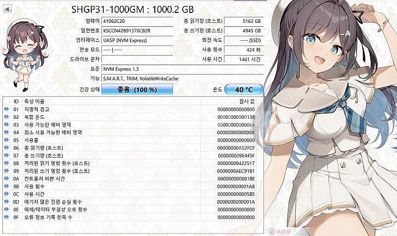The width and height of the screenshot is (397, 236).
Task: Click raw value 00000000A52FCF
Action: pyautogui.click(x=236, y=148)
